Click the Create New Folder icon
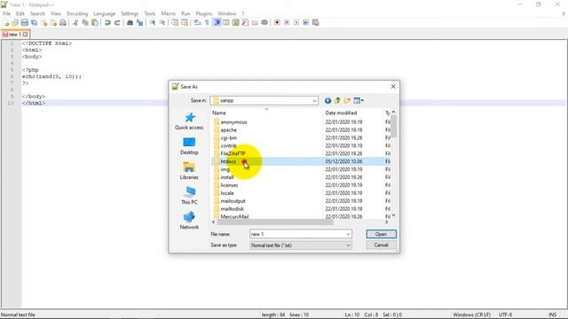Screen dimensions: 568x319 click(x=347, y=100)
